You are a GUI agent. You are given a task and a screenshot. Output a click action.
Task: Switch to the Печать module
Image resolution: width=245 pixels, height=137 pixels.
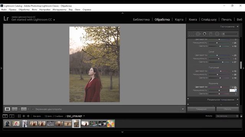pyautogui.click(x=227, y=19)
